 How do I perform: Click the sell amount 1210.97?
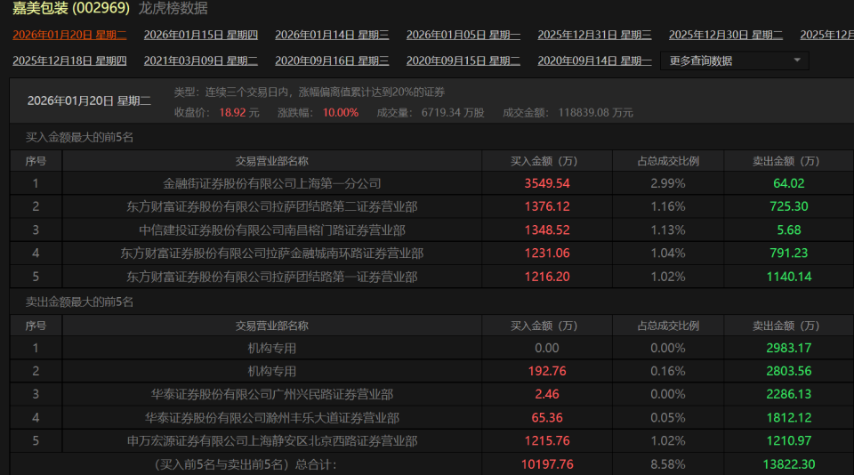point(789,441)
